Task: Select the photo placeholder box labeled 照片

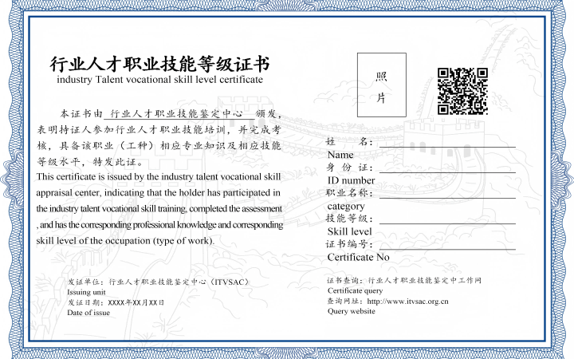Action: tap(381, 85)
